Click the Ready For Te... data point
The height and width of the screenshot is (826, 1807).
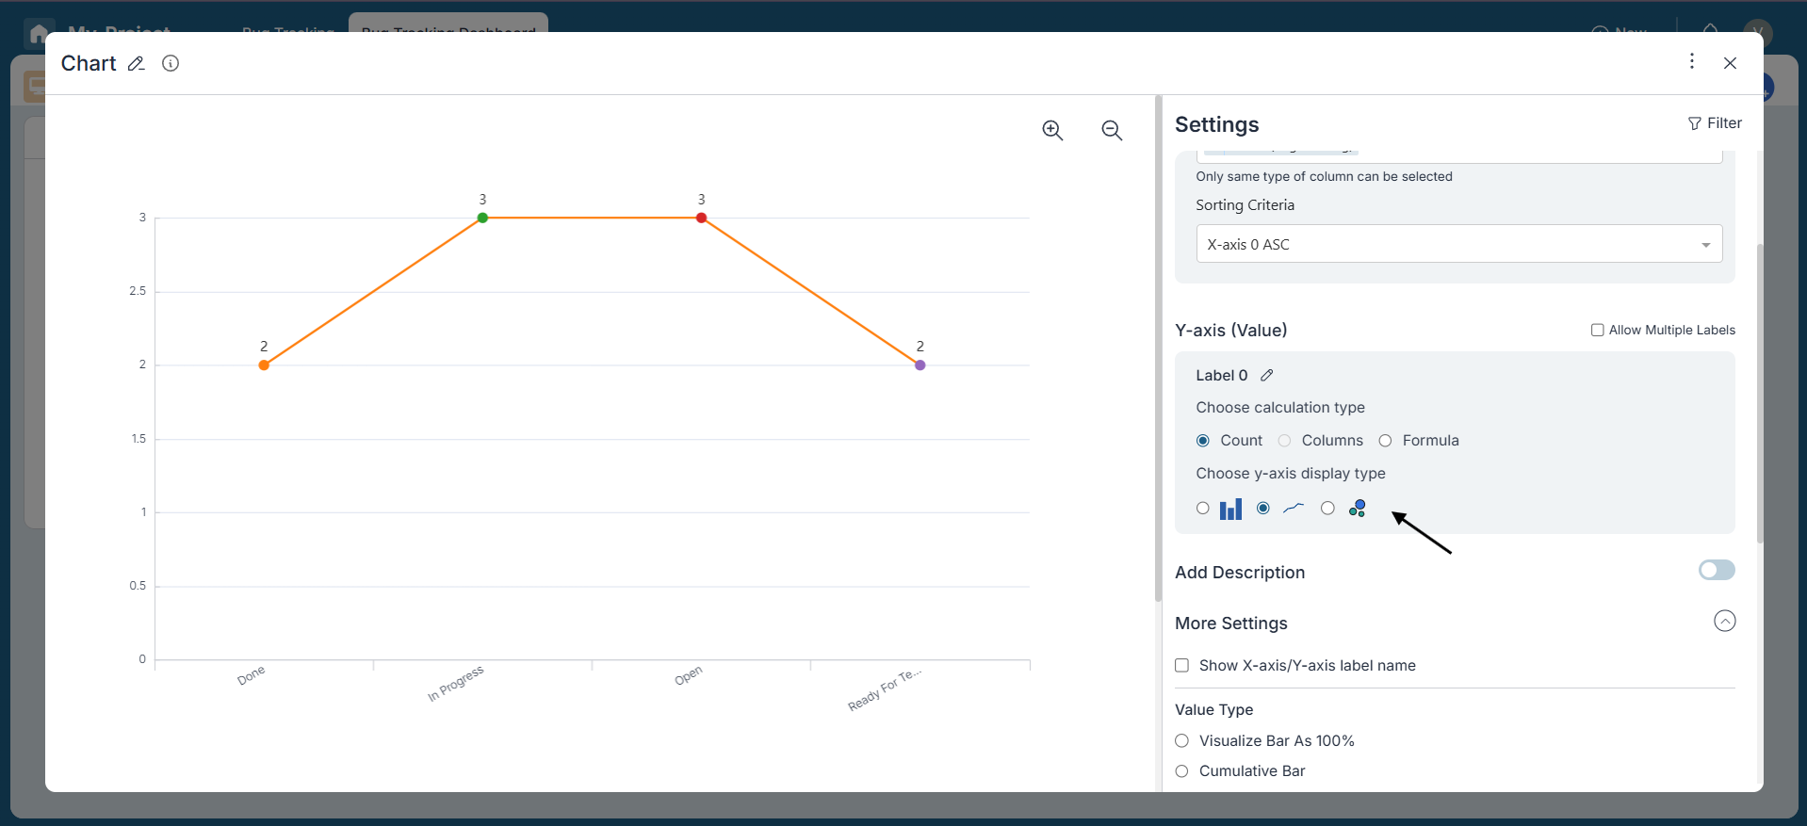pyautogui.click(x=920, y=365)
